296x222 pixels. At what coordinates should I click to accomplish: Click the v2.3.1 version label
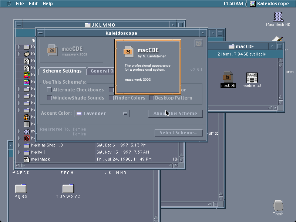point(196,70)
